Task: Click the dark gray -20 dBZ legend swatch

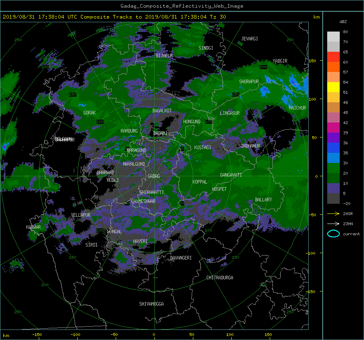Action: coord(333,199)
